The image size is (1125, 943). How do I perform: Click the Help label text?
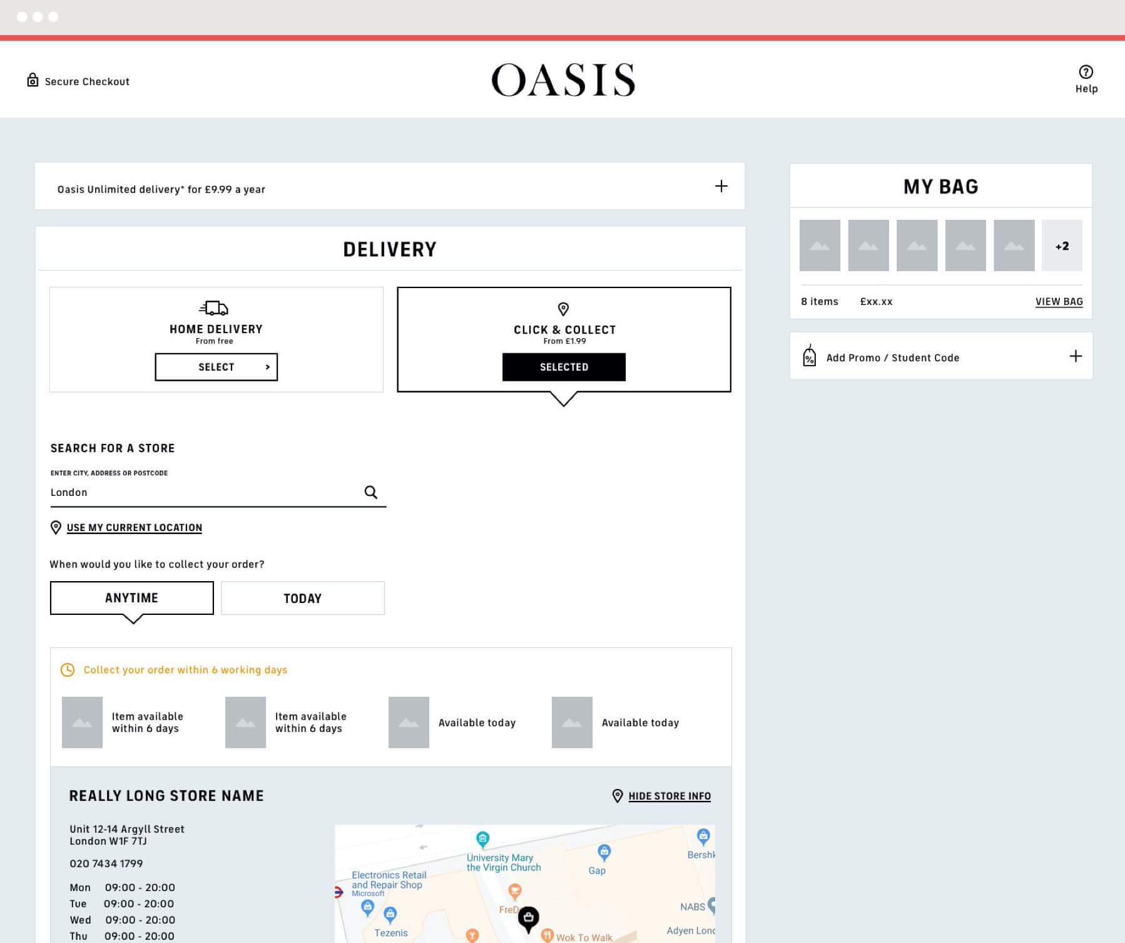point(1086,89)
